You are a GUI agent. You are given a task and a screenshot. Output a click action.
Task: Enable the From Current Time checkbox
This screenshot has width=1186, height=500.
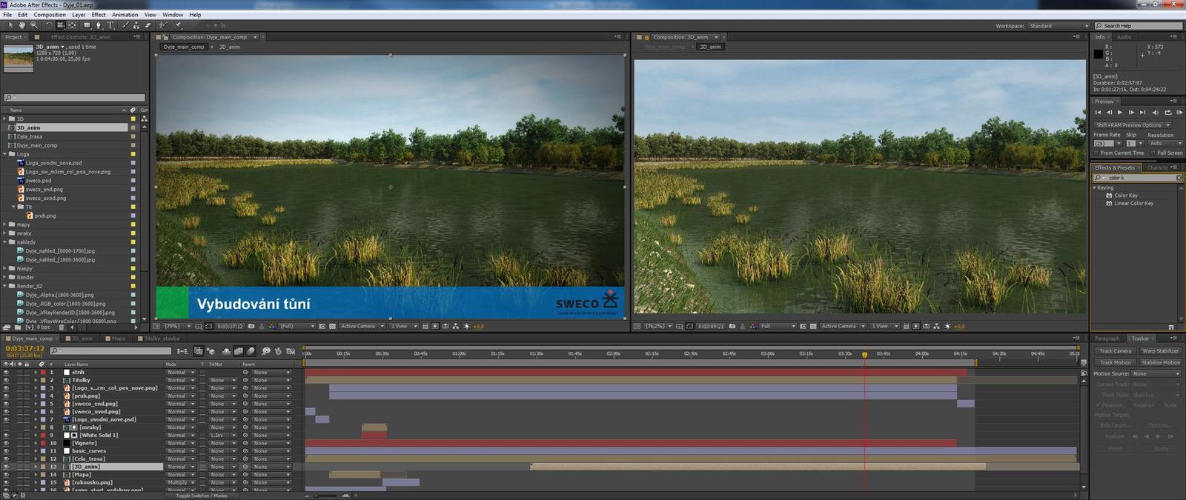[1096, 153]
